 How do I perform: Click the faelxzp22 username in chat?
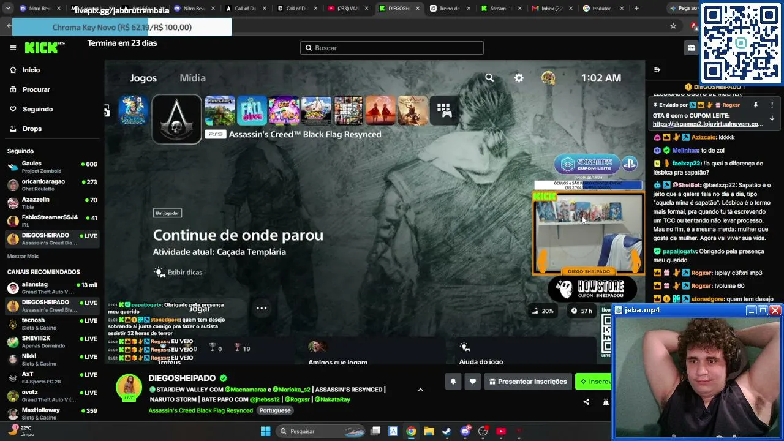point(687,164)
